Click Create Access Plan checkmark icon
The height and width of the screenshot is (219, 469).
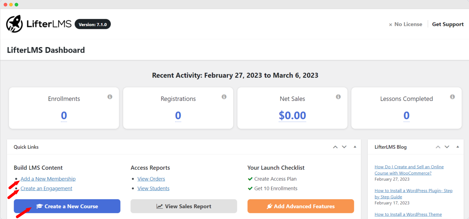pos(250,179)
